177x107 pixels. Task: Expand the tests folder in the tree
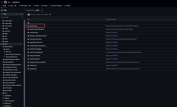tap(1, 93)
